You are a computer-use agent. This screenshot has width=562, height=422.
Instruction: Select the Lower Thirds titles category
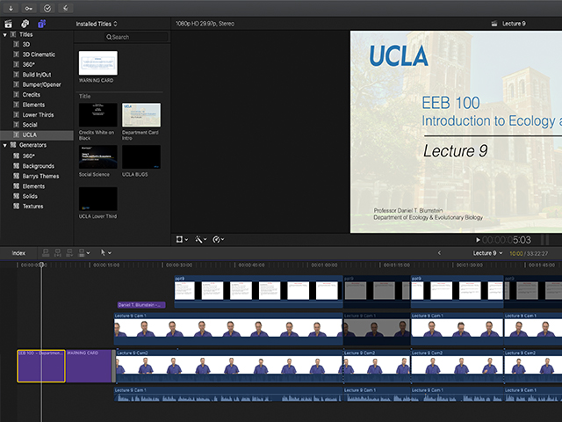38,114
